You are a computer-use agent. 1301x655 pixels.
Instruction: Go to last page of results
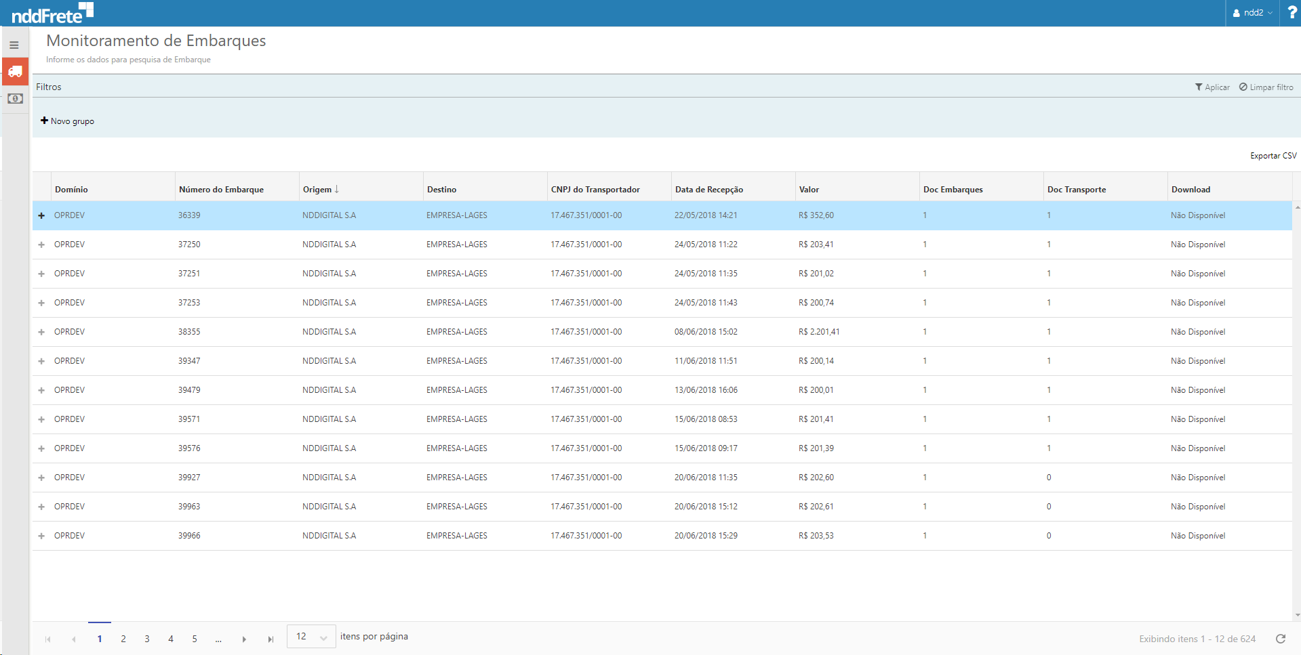271,639
